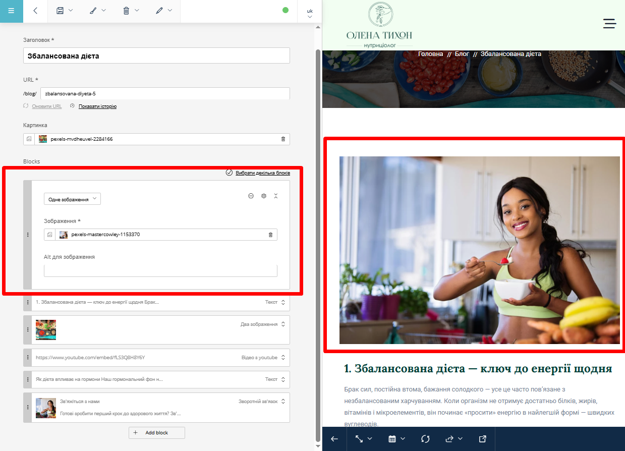Click the 'Блог' breadcrumb in the preview
This screenshot has width=625, height=451.
(462, 54)
